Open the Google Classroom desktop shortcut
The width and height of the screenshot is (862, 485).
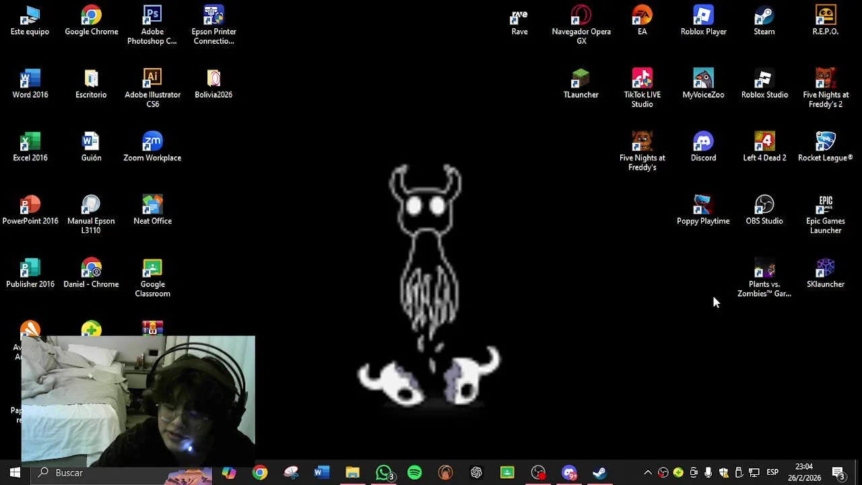pos(152,279)
